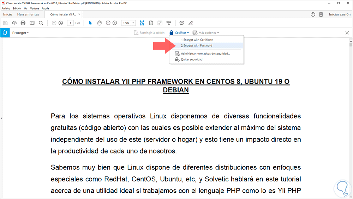The width and height of the screenshot is (353, 199).
Task: Click the vertical scrollbar thumb
Action: pos(351,45)
